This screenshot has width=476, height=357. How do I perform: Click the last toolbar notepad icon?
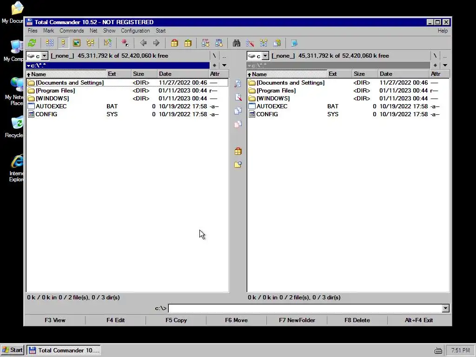(294, 43)
